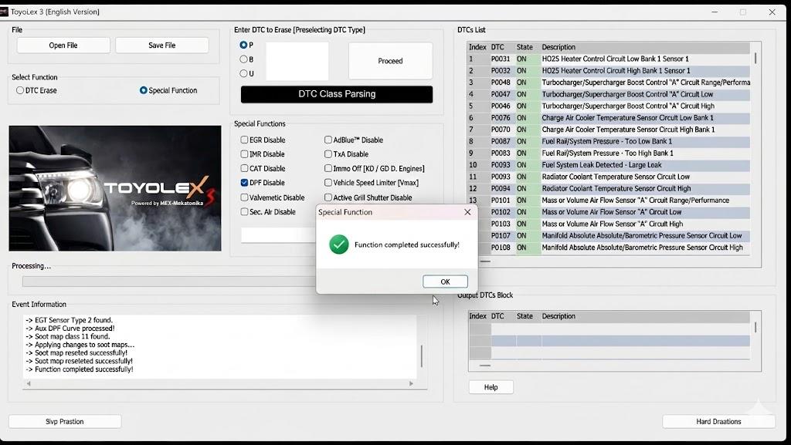Select the P0101 DTC cell

pos(501,201)
